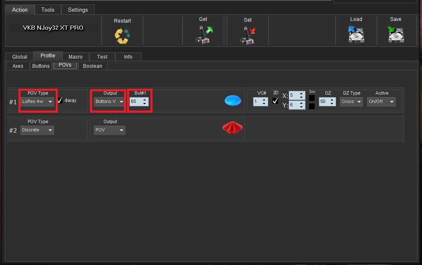
Task: Select the Axes sub-tab
Action: 18,66
